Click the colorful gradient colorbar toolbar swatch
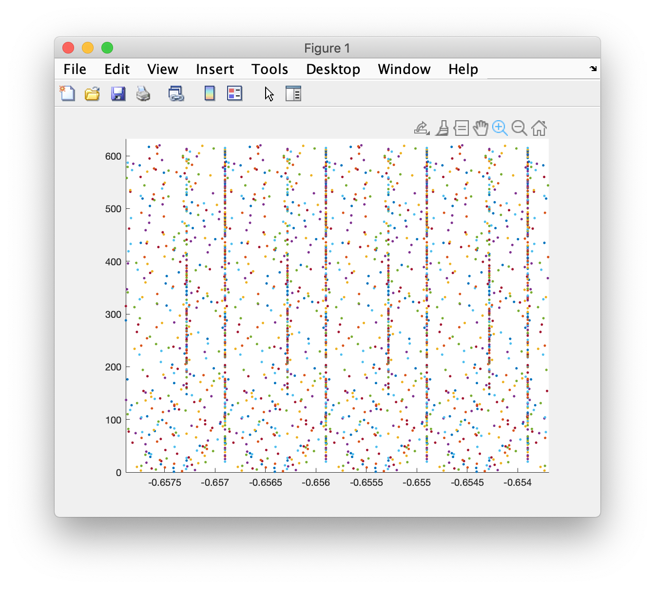This screenshot has width=655, height=589. (x=209, y=93)
